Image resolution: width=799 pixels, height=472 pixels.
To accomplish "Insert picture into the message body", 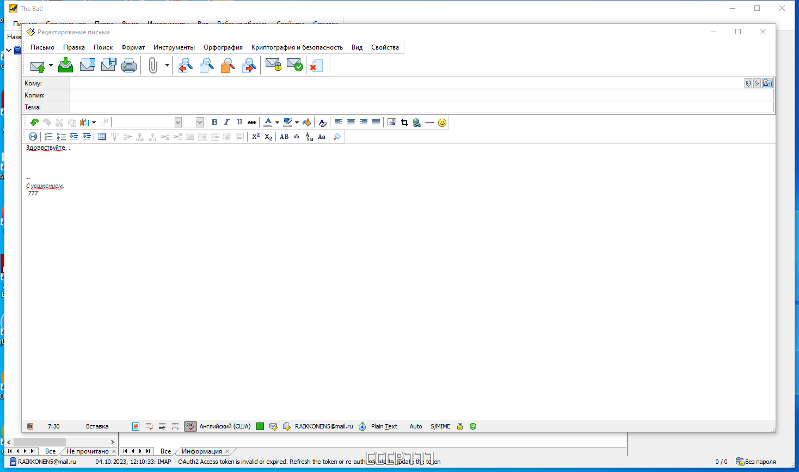I will (x=392, y=122).
